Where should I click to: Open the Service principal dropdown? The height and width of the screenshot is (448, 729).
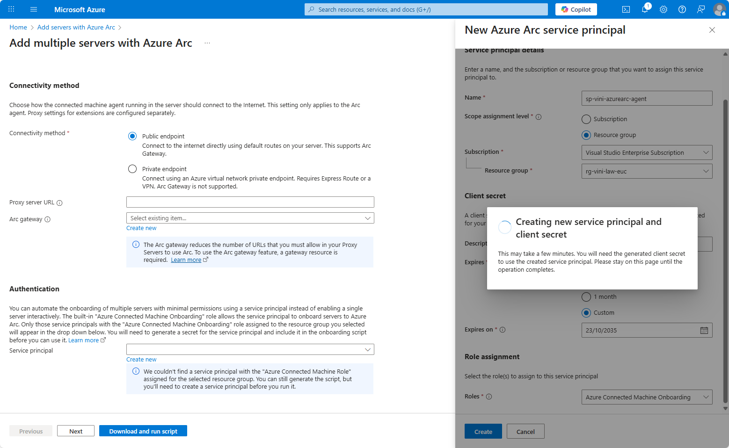[250, 350]
